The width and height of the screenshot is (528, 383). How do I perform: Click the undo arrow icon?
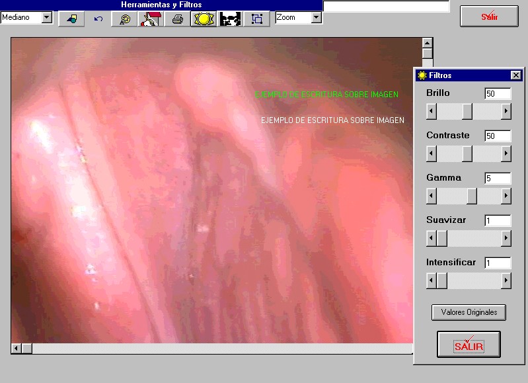point(98,19)
